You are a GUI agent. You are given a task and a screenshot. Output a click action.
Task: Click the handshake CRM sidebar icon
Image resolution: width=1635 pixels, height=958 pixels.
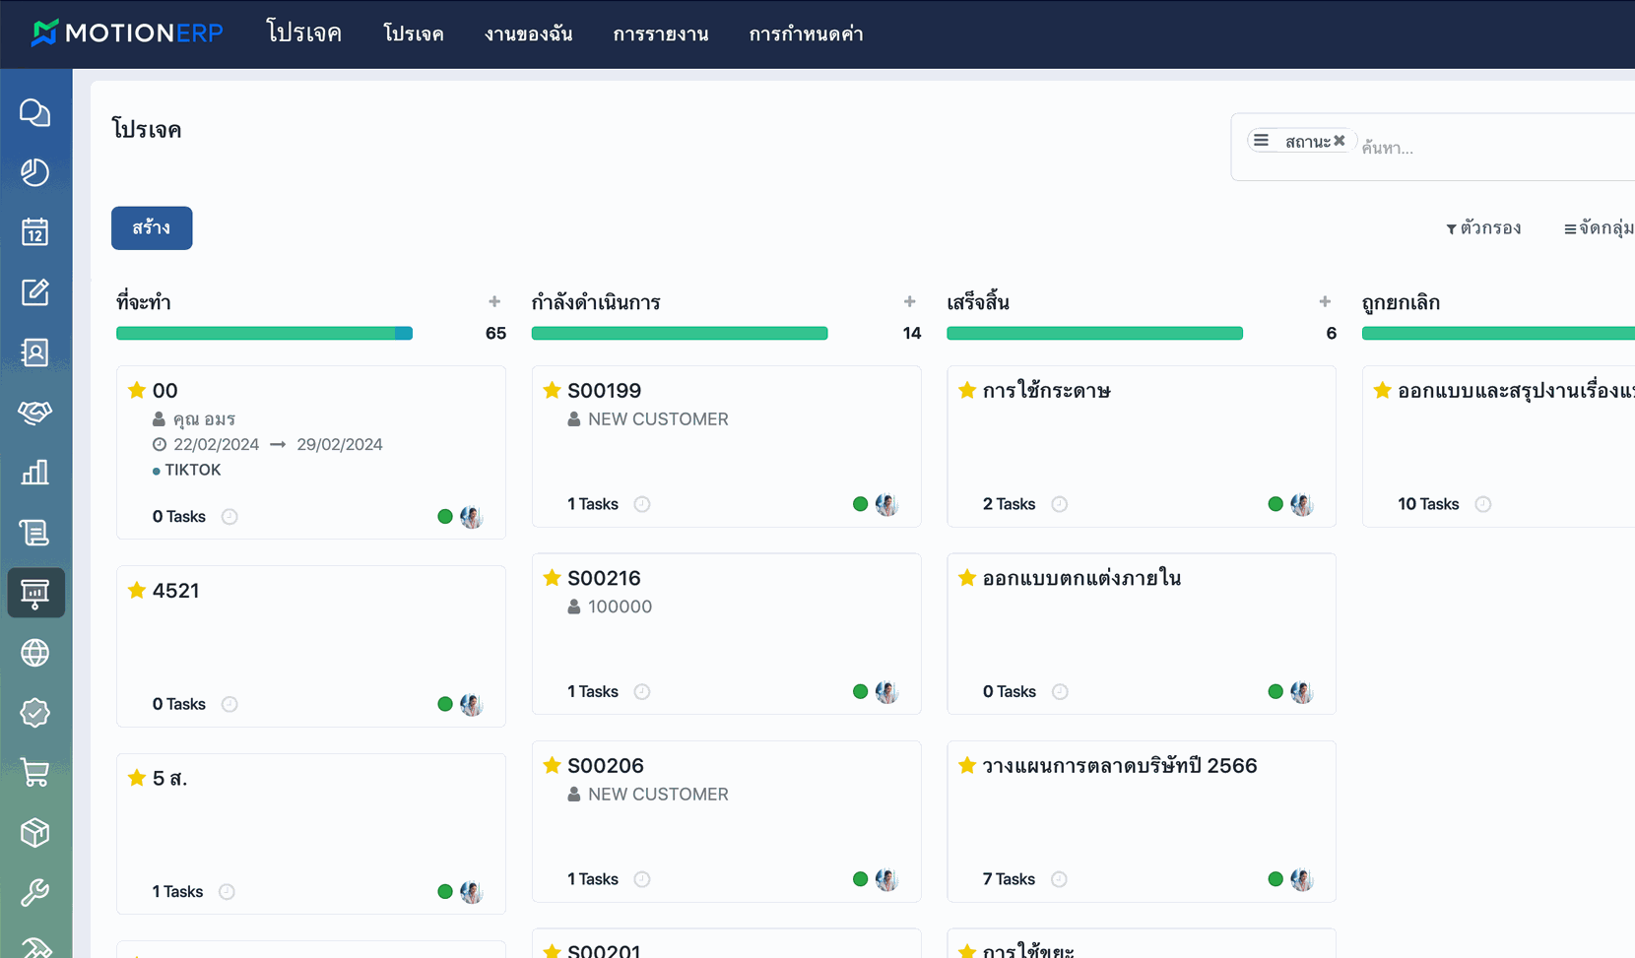pos(35,413)
